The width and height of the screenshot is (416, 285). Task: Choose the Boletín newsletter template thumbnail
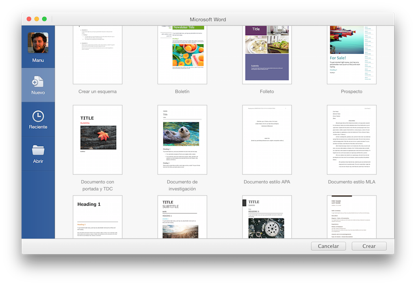(182, 54)
